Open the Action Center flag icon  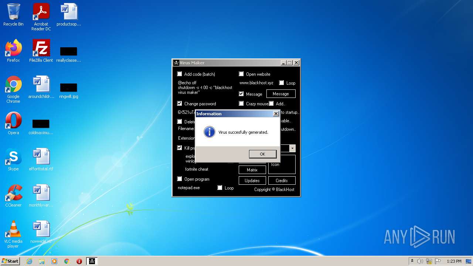click(x=438, y=261)
